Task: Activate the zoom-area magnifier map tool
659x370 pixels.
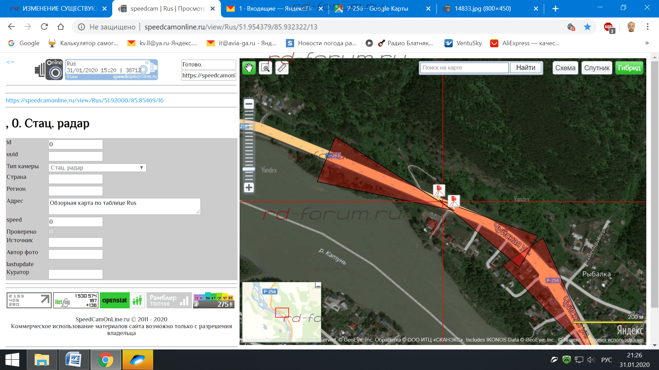Action: pyautogui.click(x=266, y=68)
